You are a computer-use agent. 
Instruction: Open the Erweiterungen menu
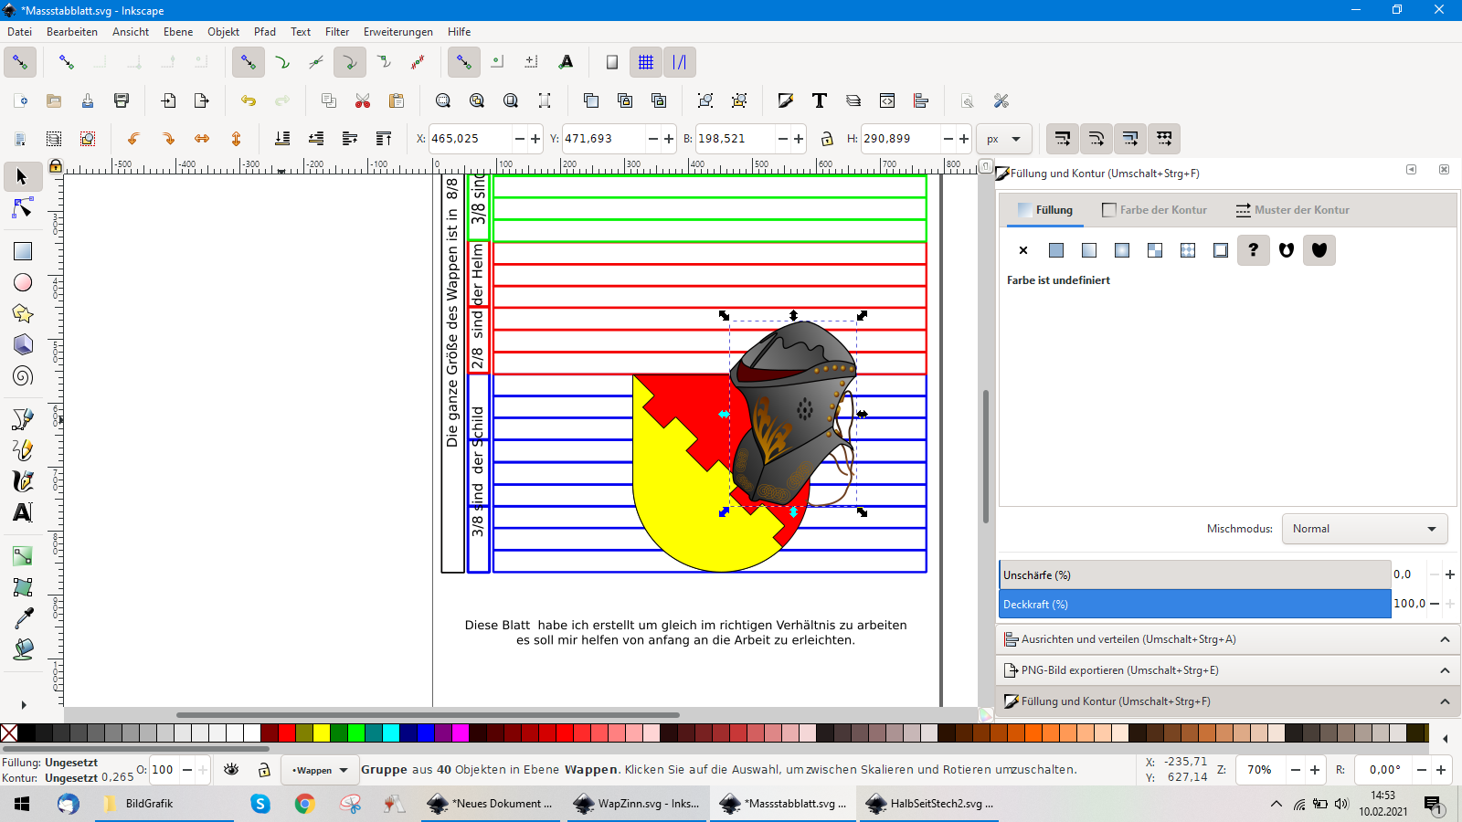pyautogui.click(x=397, y=32)
